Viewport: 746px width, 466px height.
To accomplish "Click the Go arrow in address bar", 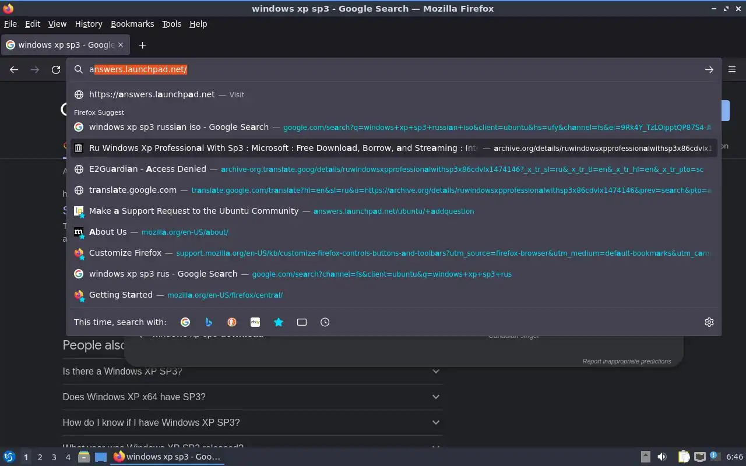I will coord(709,70).
